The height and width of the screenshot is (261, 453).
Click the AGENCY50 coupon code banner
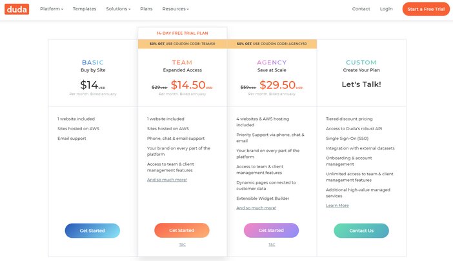(x=272, y=44)
